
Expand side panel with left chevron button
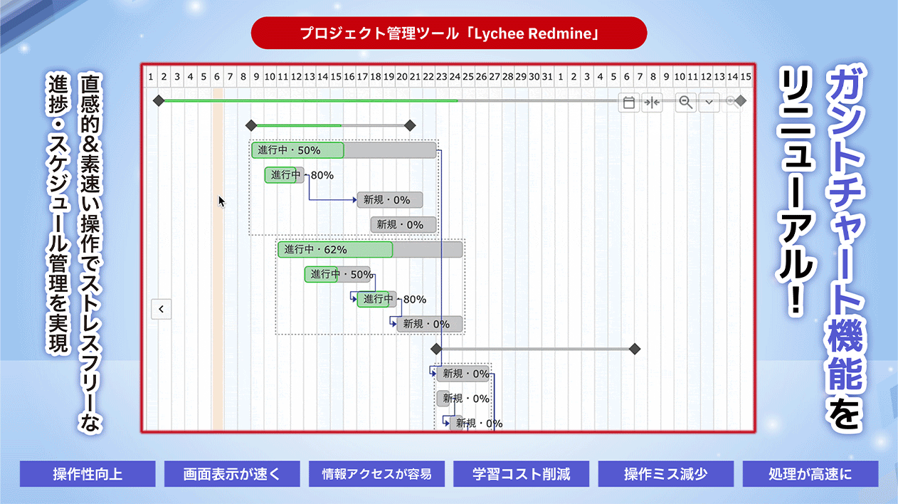(x=162, y=309)
